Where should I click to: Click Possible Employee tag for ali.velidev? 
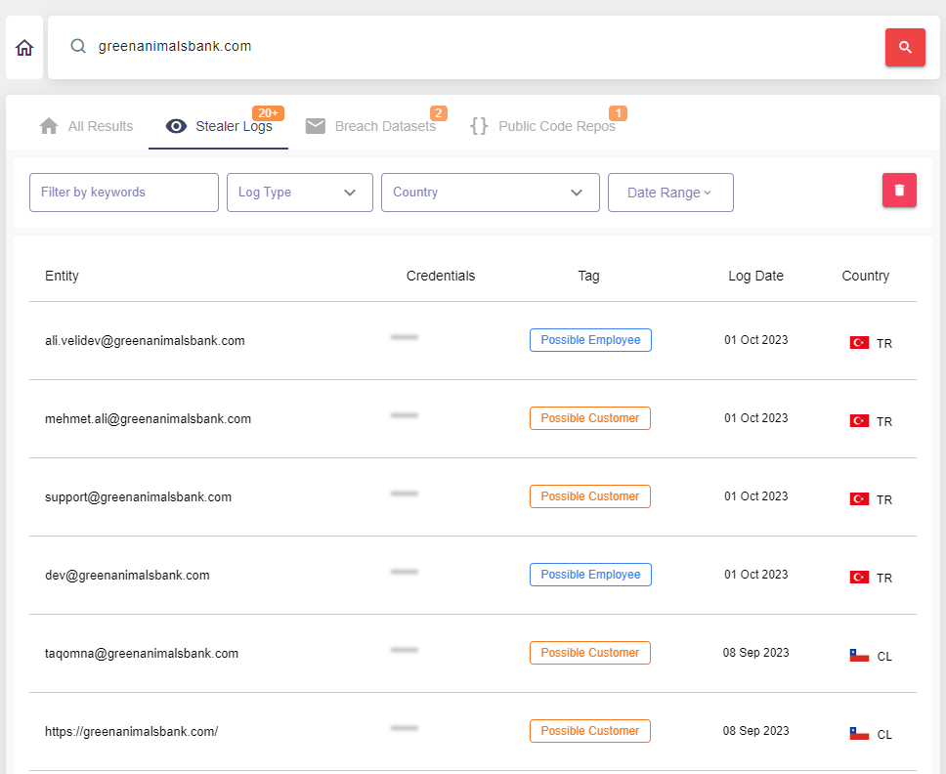click(590, 340)
